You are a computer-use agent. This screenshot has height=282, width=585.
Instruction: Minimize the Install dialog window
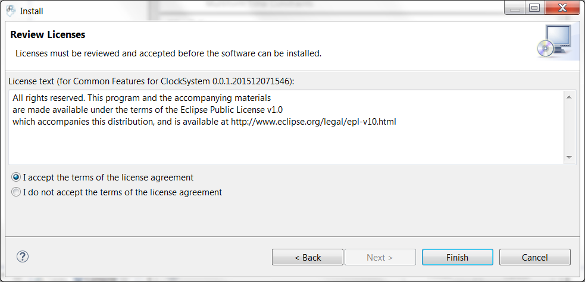coord(515,9)
